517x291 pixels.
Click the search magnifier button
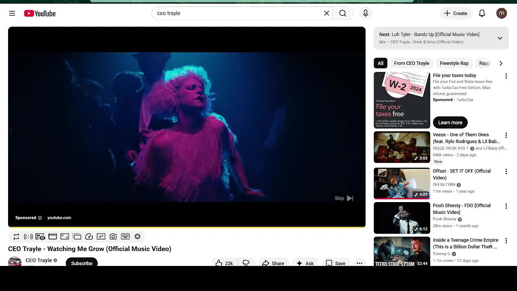click(x=343, y=13)
